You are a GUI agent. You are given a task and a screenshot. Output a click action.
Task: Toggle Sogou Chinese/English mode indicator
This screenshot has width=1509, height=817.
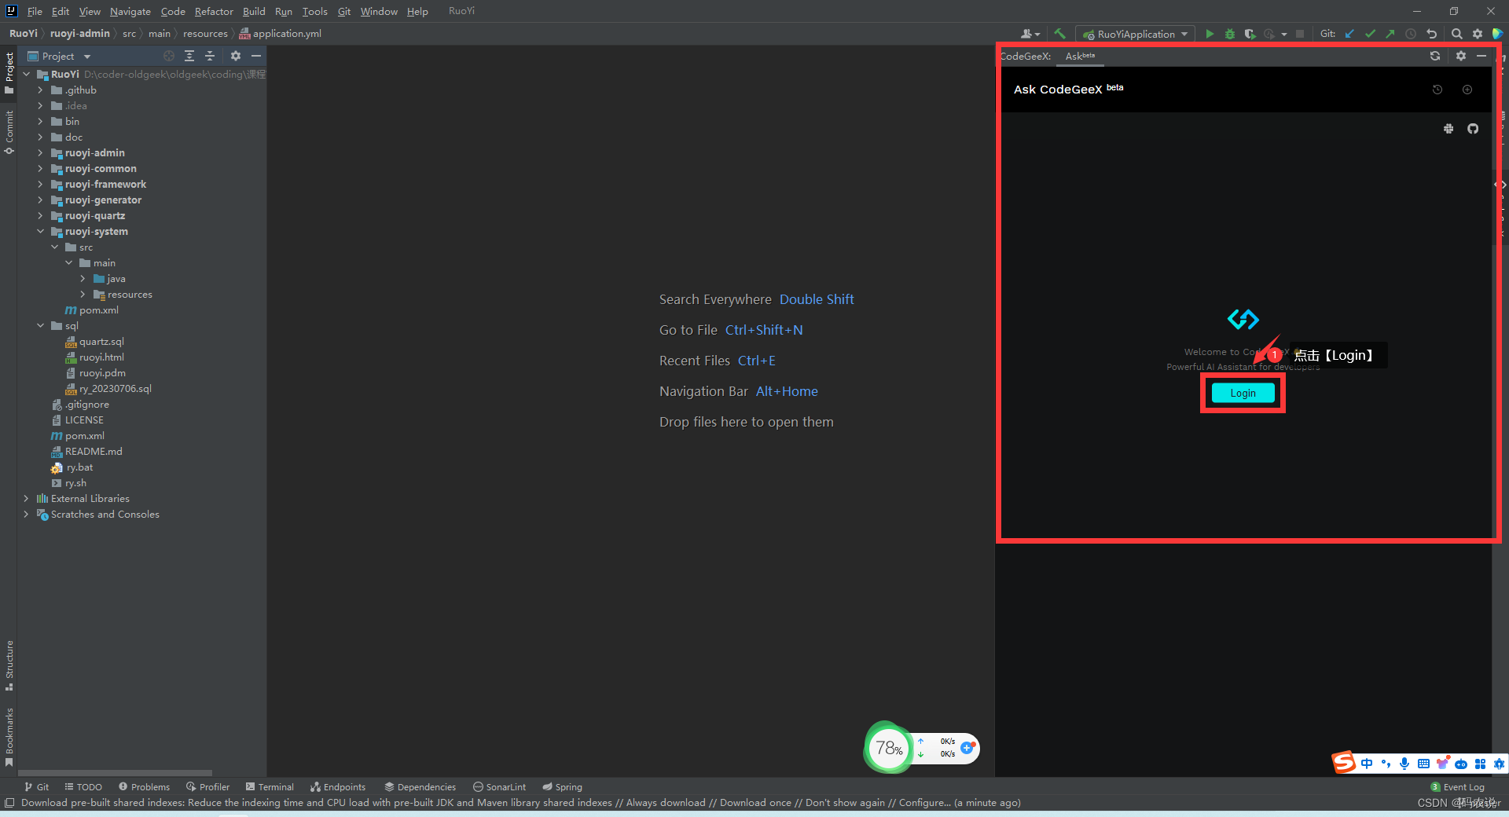pyautogui.click(x=1367, y=764)
